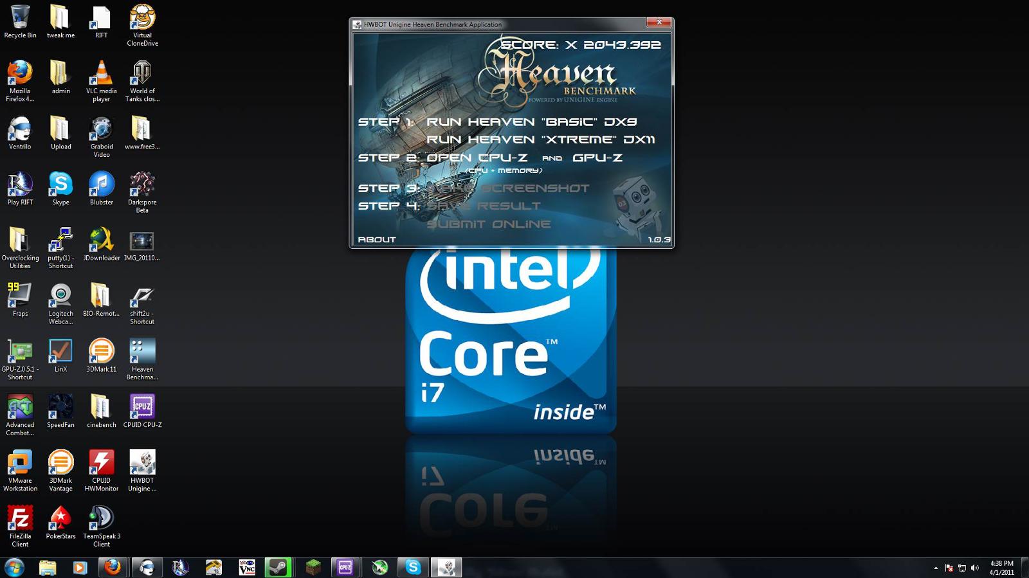This screenshot has height=578, width=1029.
Task: Open the Action Center flag icon
Action: [949, 568]
